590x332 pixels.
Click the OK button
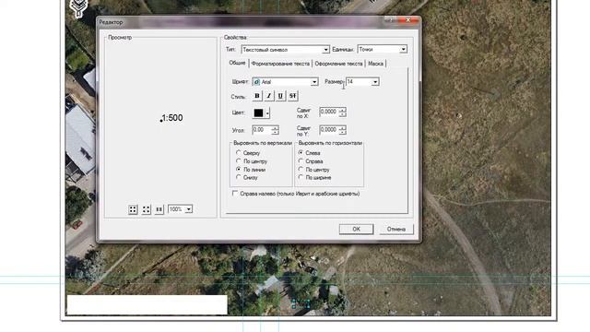point(357,229)
